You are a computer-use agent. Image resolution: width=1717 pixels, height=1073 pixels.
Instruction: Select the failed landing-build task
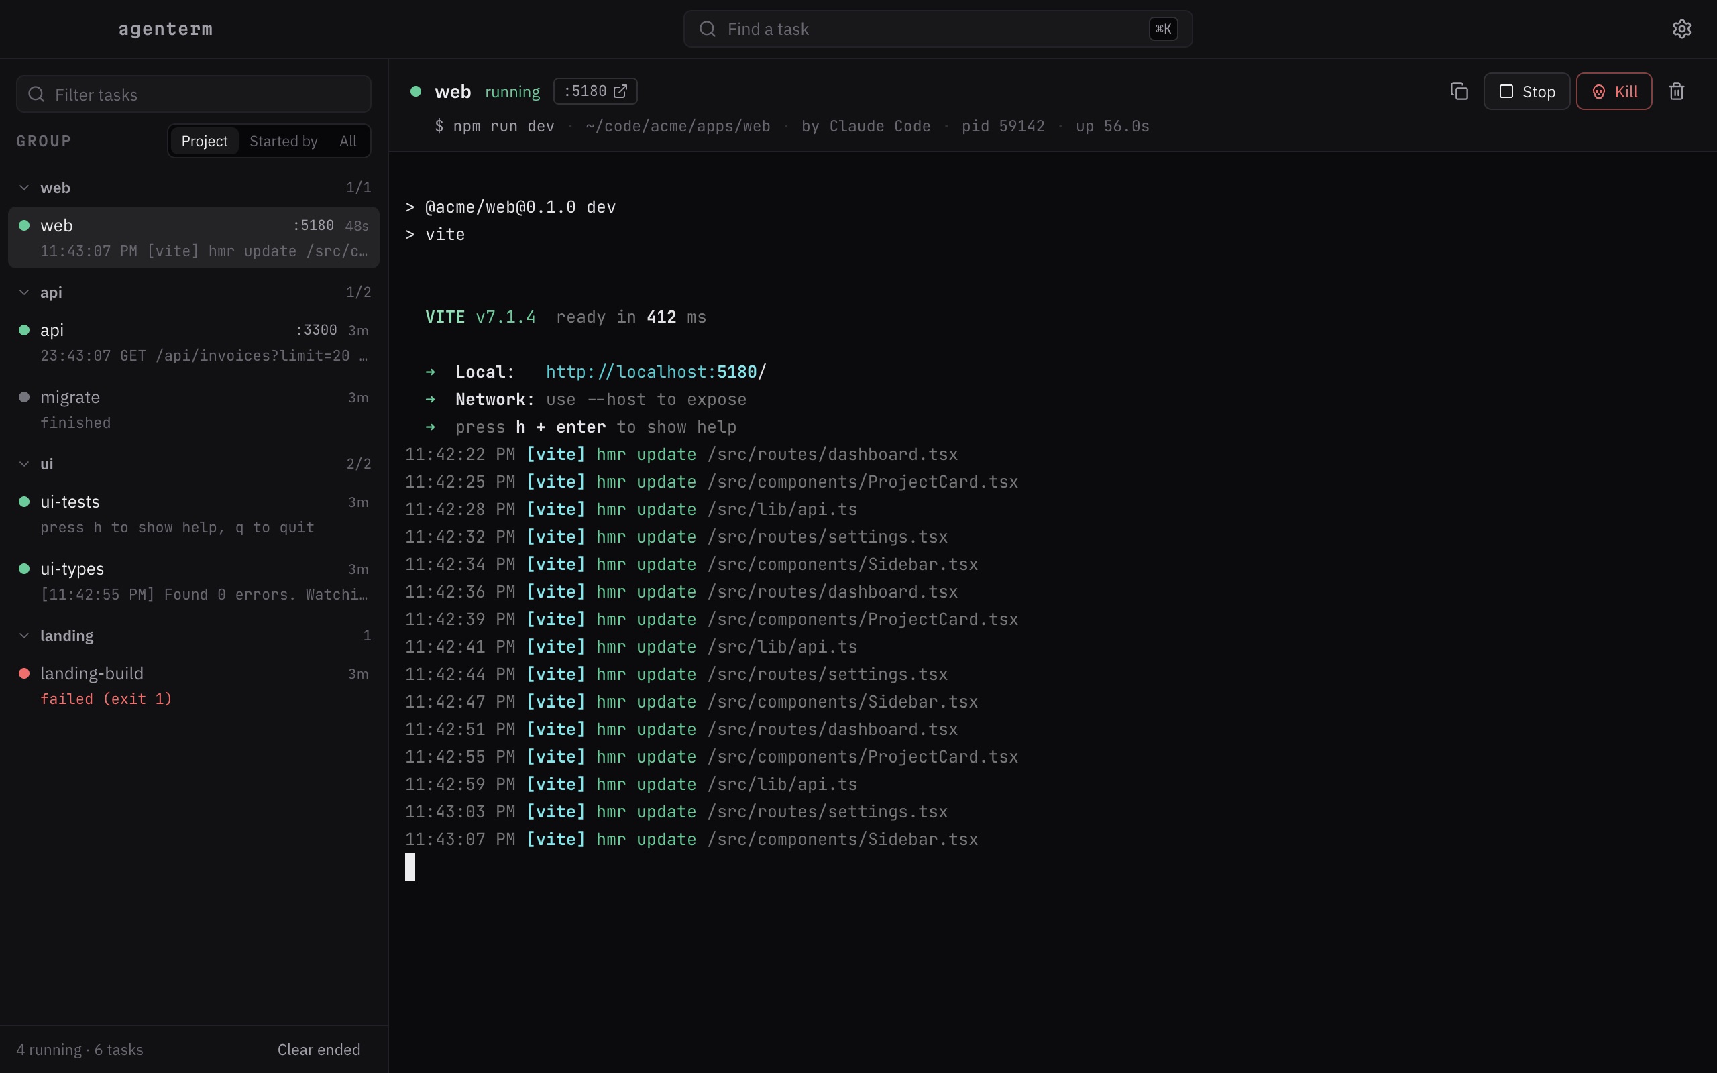coord(194,685)
